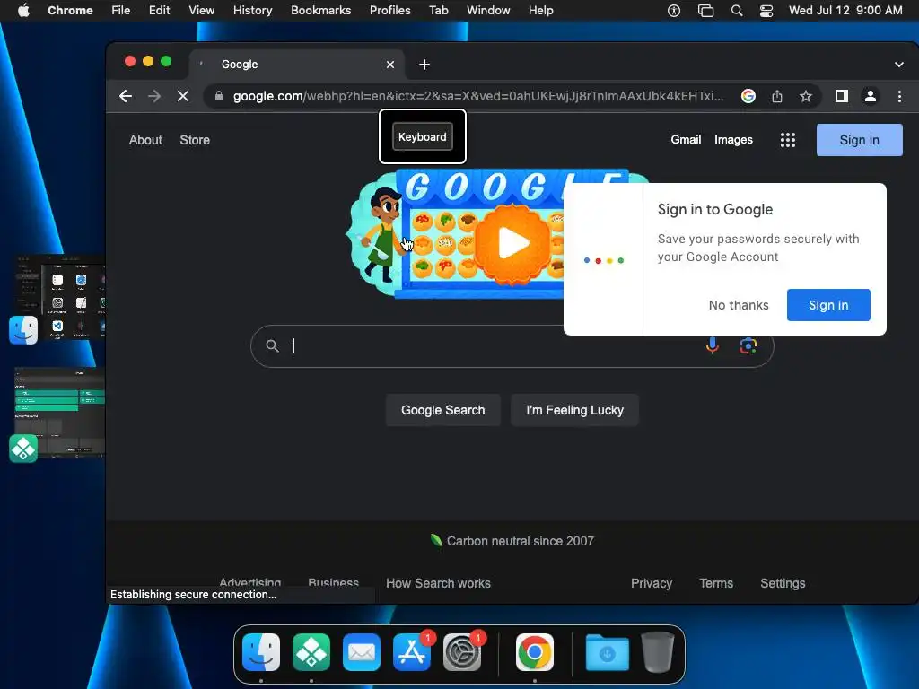Dismiss popup with No thanks
Viewport: 919px width, 689px height.
pos(739,305)
